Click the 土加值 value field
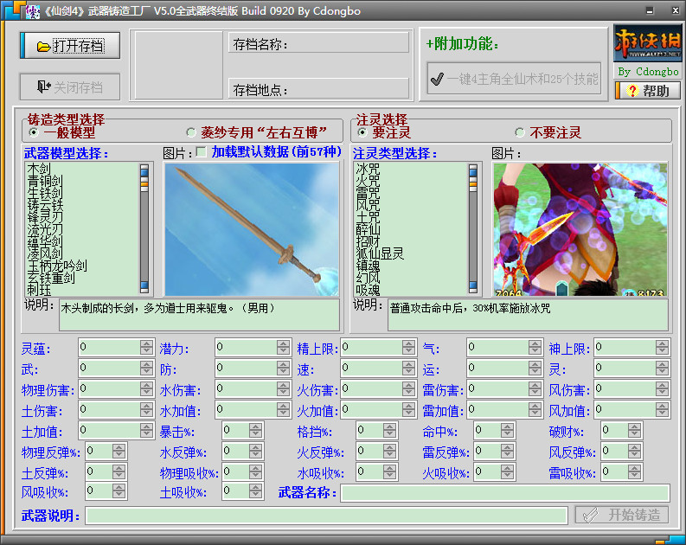The height and width of the screenshot is (545, 686). click(x=110, y=431)
